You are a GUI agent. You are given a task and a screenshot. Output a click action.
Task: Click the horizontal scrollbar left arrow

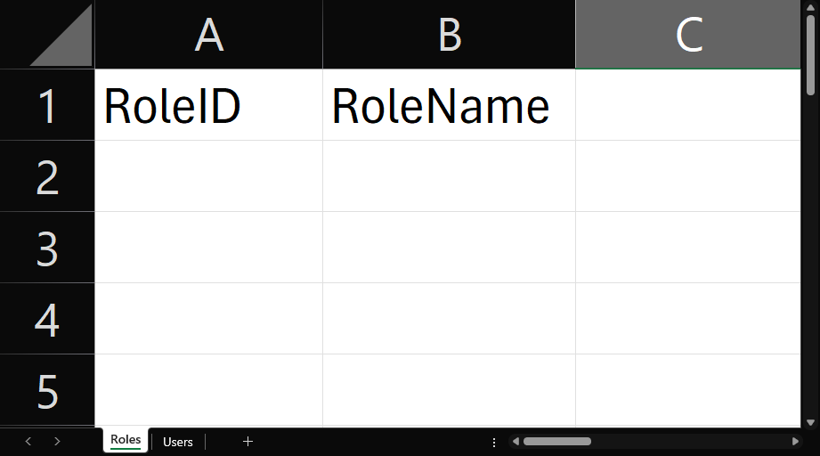(516, 441)
